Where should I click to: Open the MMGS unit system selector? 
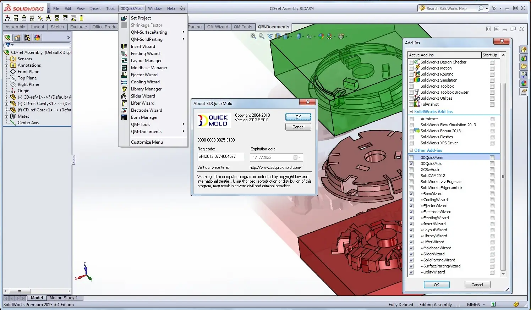pos(476,304)
